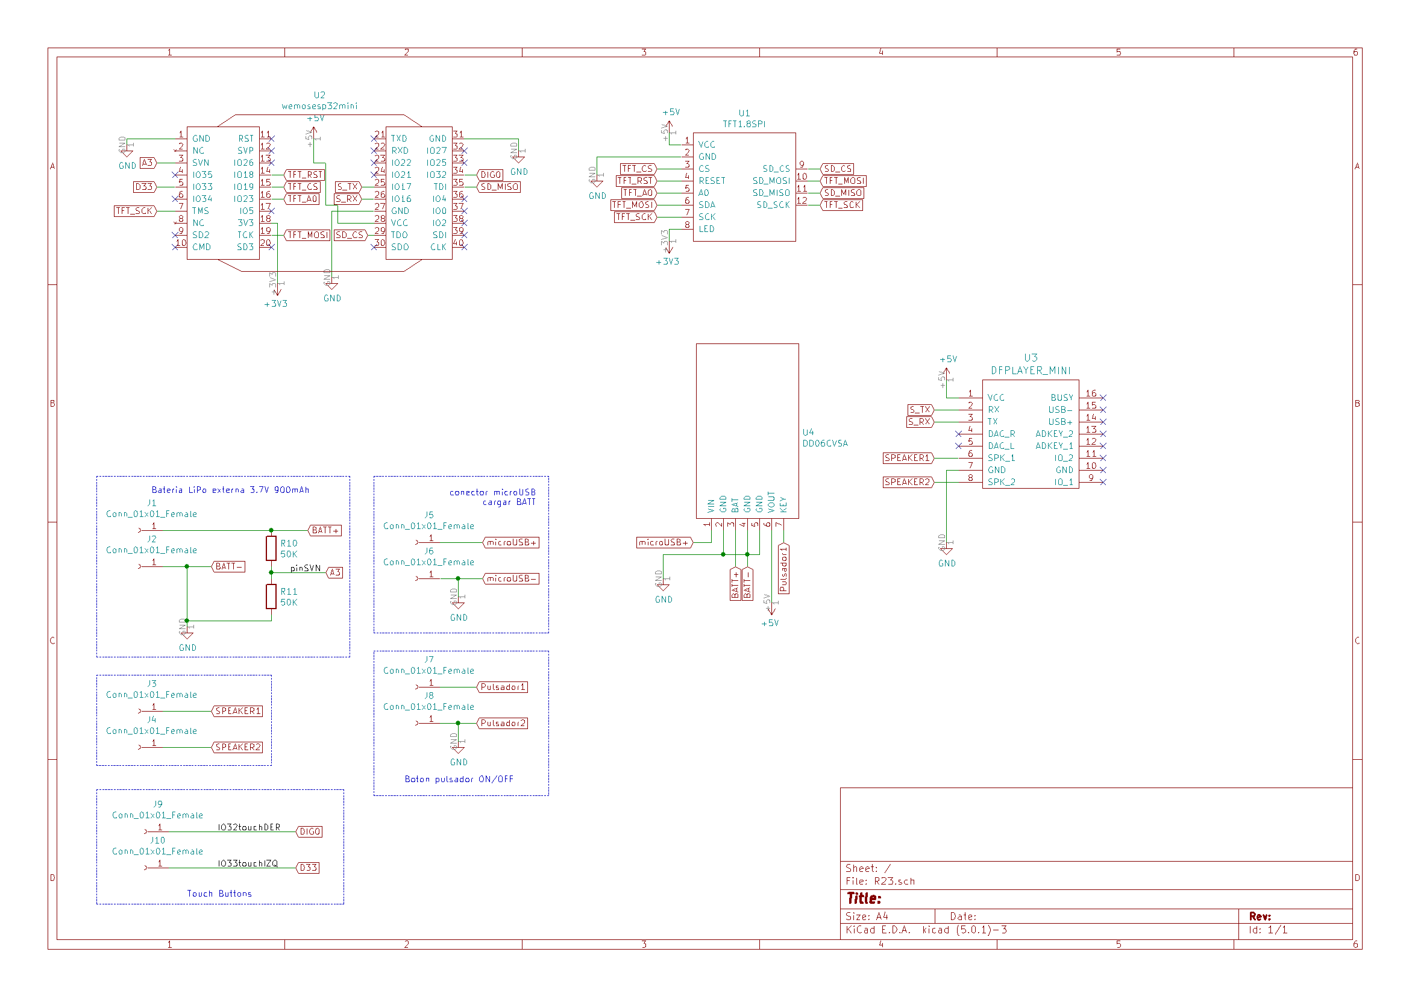Image resolution: width=1409 pixels, height=996 pixels.
Task: Select the DFPLAYER_MINI component title text
Action: 1031,371
